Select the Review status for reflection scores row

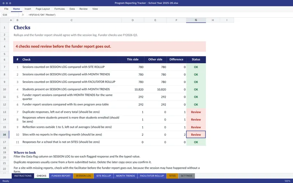click(196, 127)
